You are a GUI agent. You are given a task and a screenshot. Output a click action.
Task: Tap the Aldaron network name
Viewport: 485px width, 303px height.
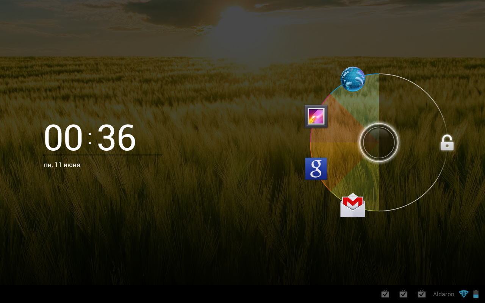click(x=444, y=294)
